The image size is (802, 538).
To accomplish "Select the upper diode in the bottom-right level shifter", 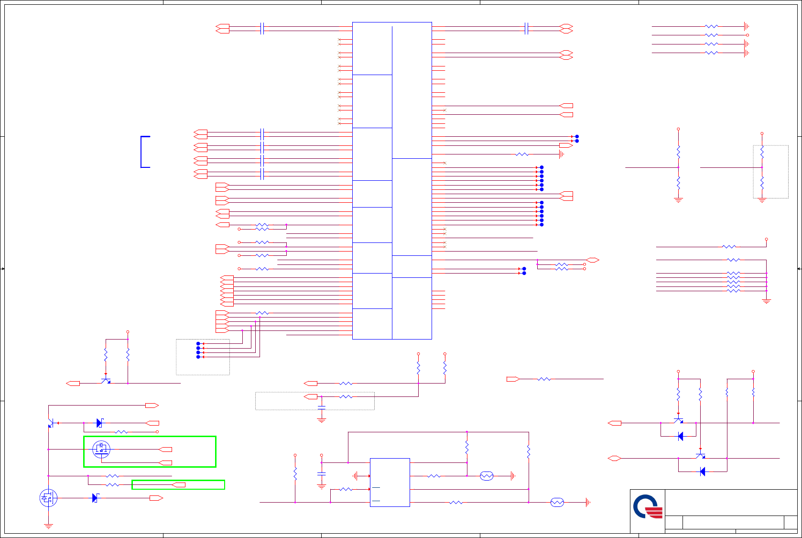I will coord(681,436).
